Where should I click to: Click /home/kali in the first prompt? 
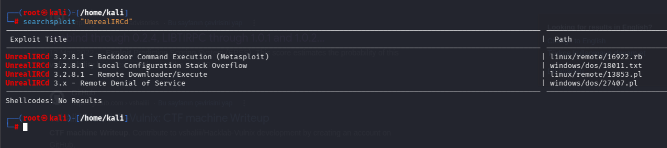click(102, 13)
